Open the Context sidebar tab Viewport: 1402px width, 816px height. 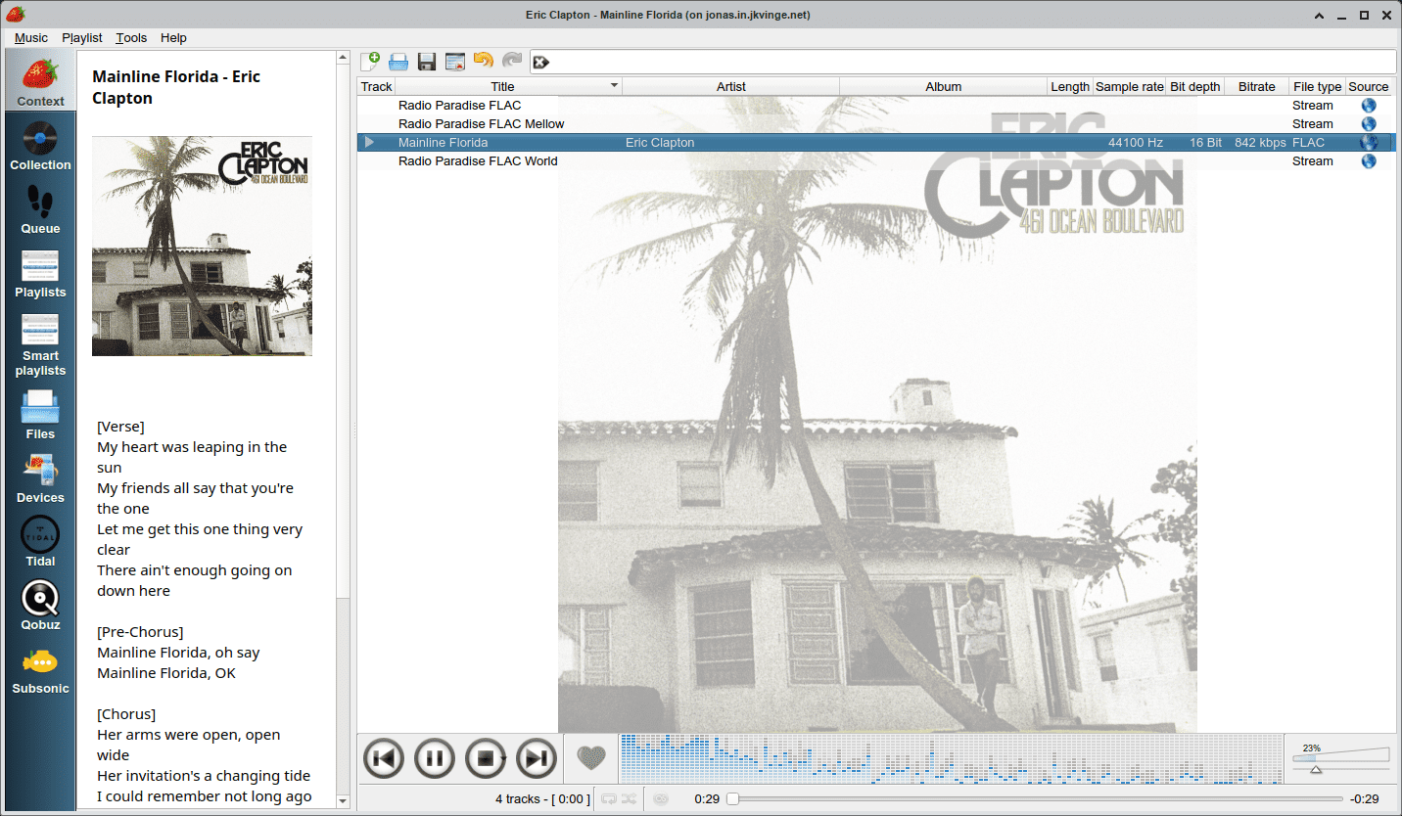(x=40, y=80)
